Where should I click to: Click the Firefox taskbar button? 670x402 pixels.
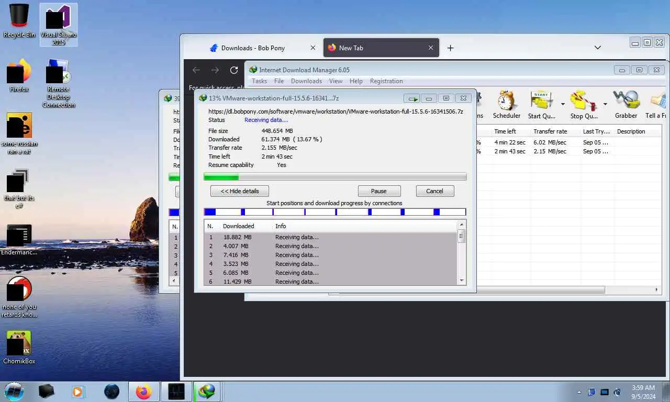coord(143,391)
